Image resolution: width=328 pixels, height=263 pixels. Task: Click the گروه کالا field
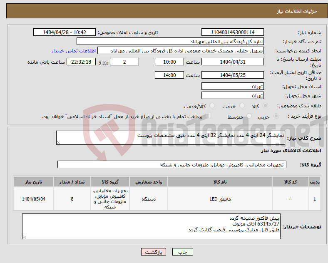pyautogui.click(x=172, y=164)
